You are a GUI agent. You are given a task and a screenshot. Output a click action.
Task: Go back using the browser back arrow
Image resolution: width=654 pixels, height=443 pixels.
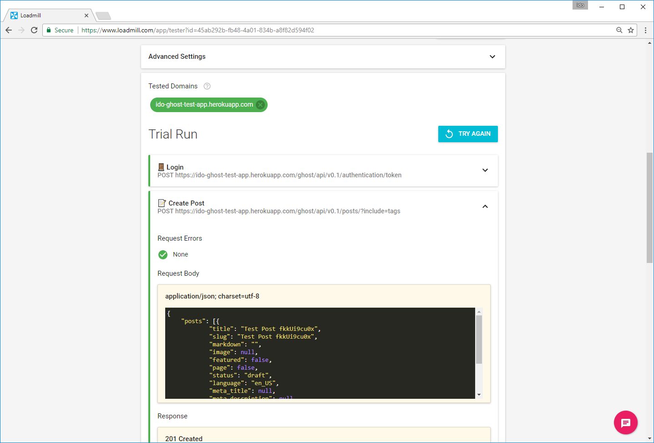click(x=9, y=30)
